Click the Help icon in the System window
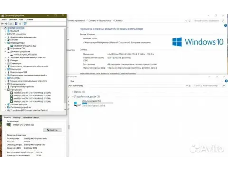228x171 pixels. [x=226, y=25]
